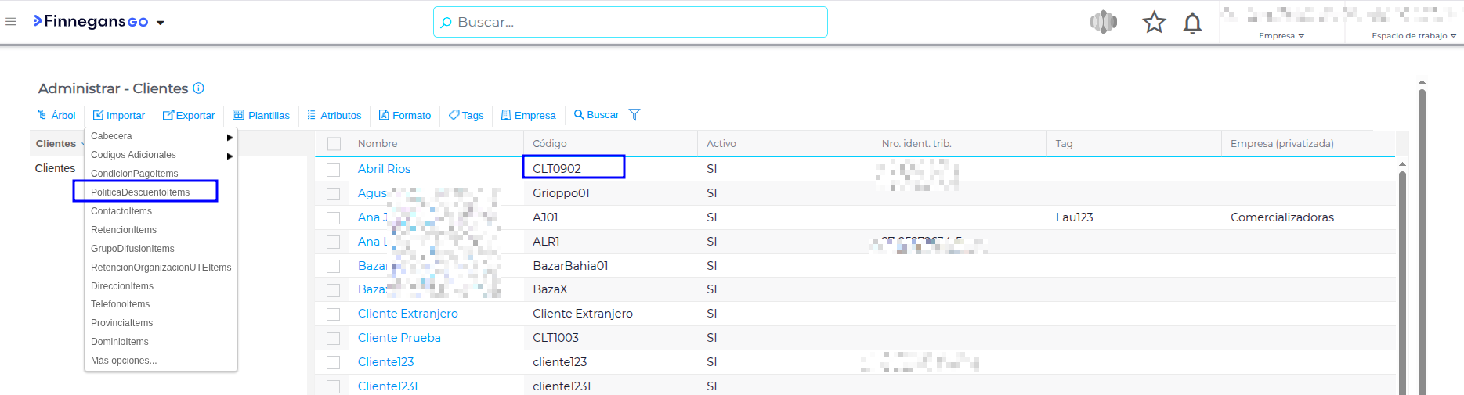
Task: Click the Buscar search input field
Action: pyautogui.click(x=631, y=22)
